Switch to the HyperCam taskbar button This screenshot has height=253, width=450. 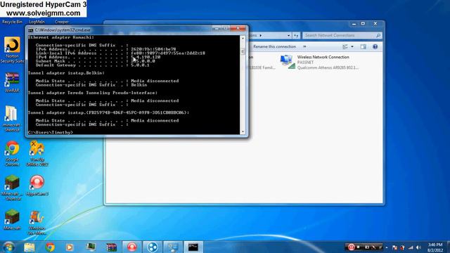pyautogui.click(x=131, y=247)
